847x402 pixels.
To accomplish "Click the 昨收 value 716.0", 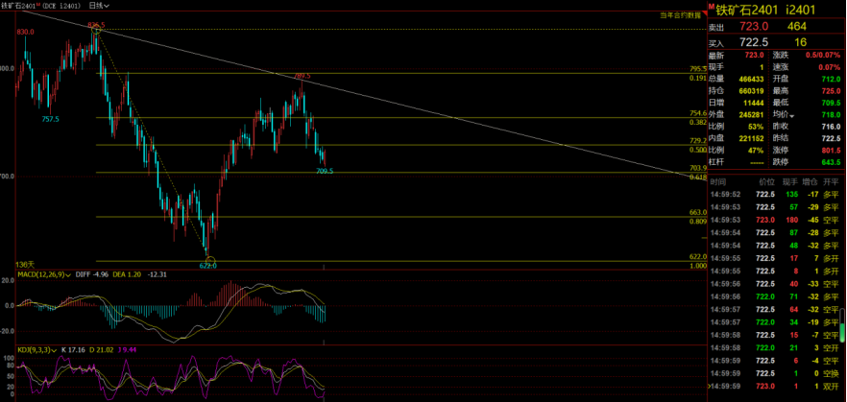I will click(x=832, y=127).
